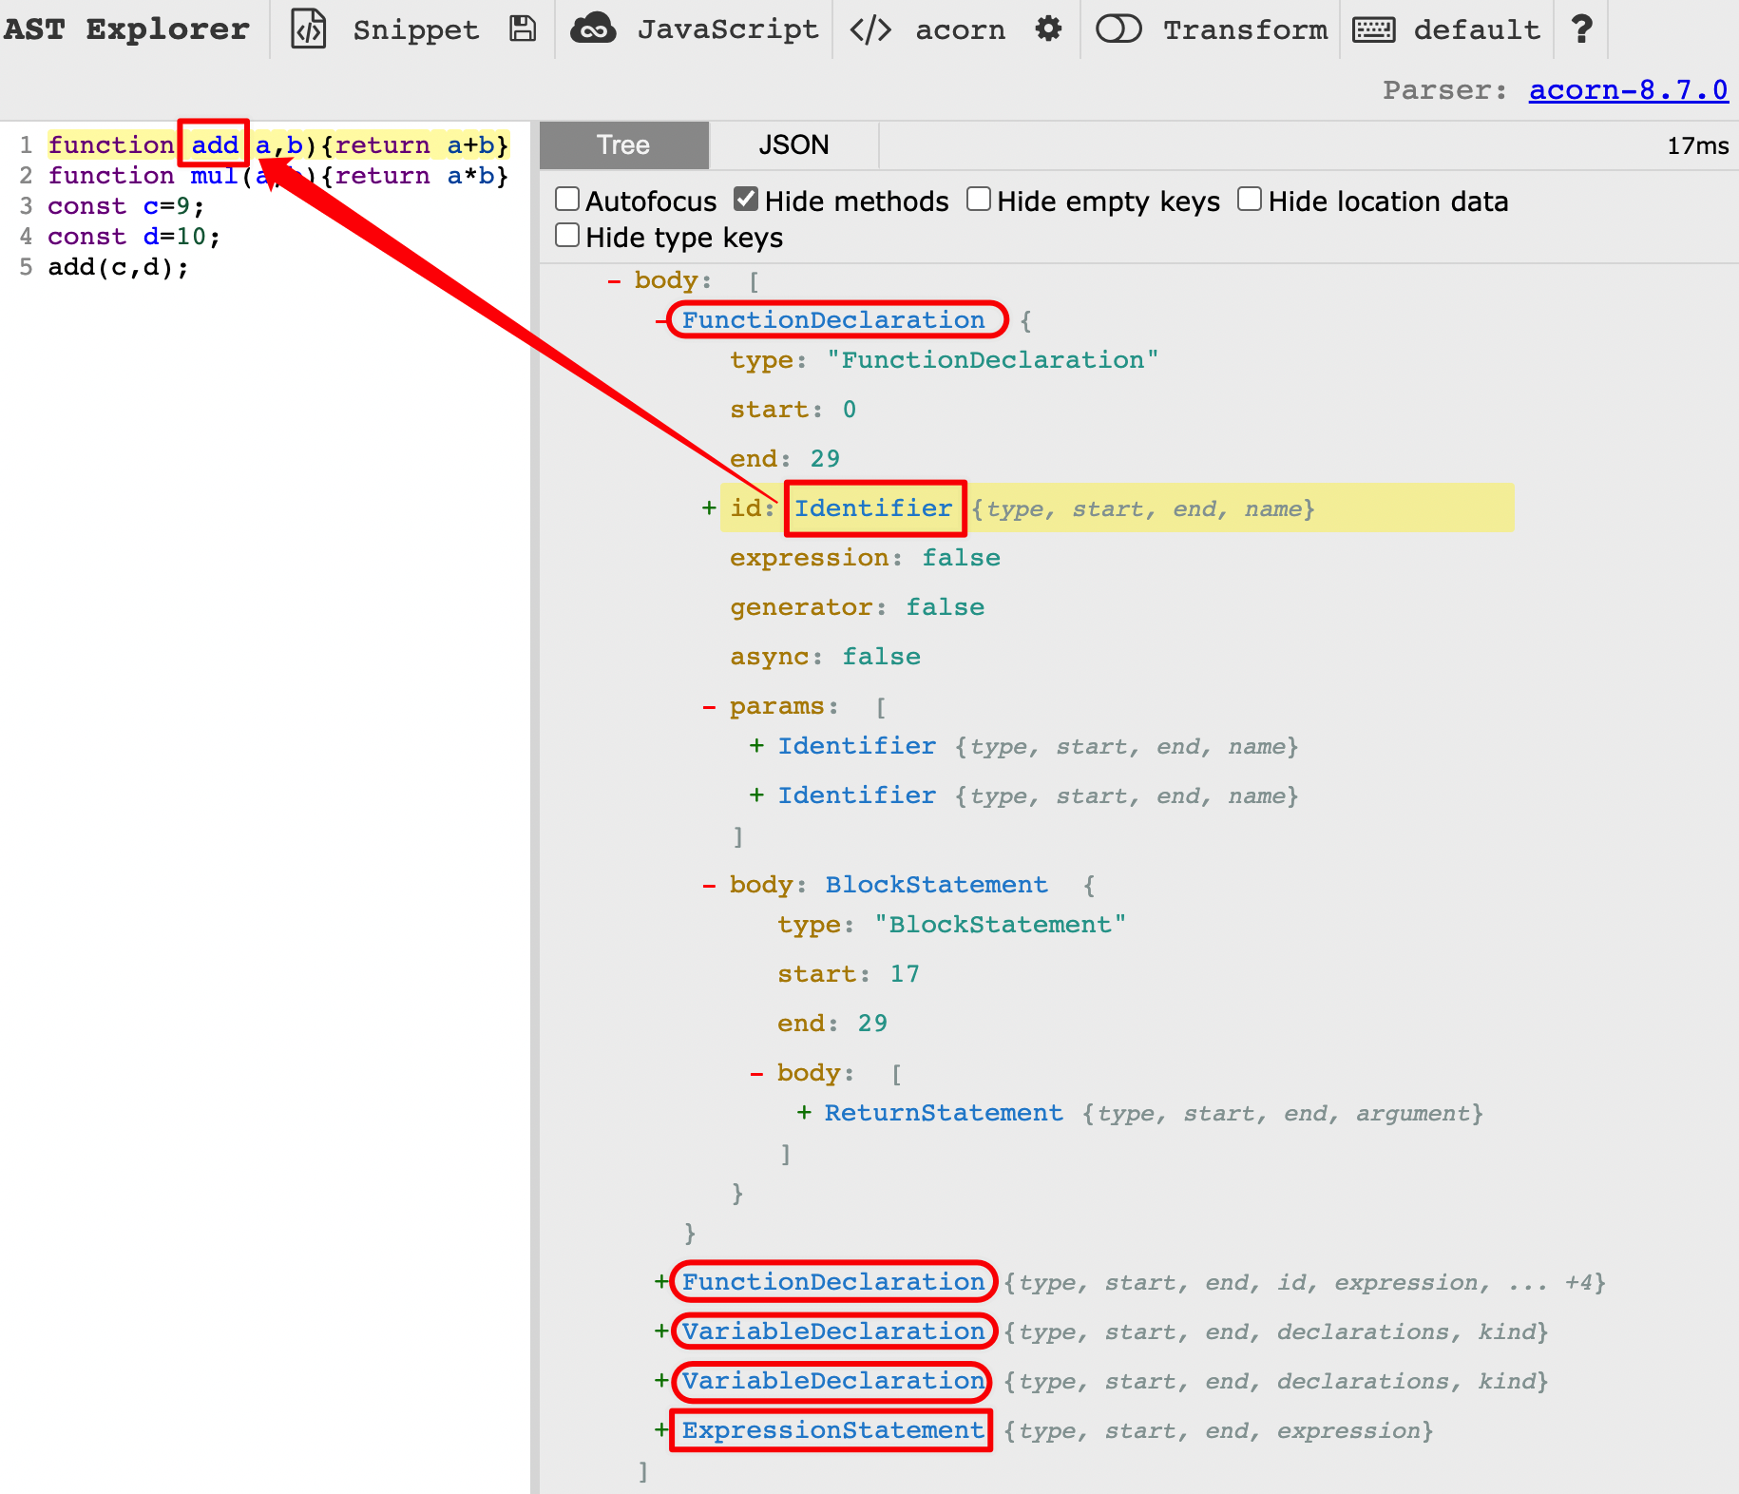The height and width of the screenshot is (1494, 1739).
Task: Collapse the body BlockStatement node
Action: [709, 885]
